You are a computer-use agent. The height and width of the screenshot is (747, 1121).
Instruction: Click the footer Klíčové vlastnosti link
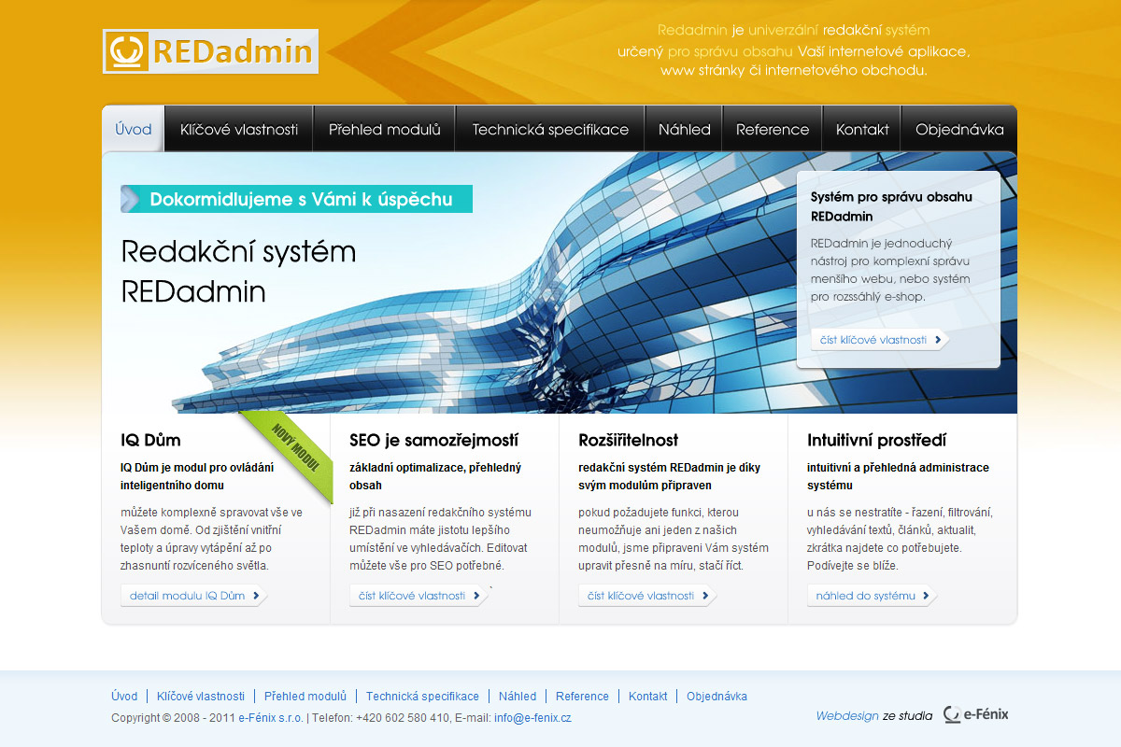coord(201,697)
